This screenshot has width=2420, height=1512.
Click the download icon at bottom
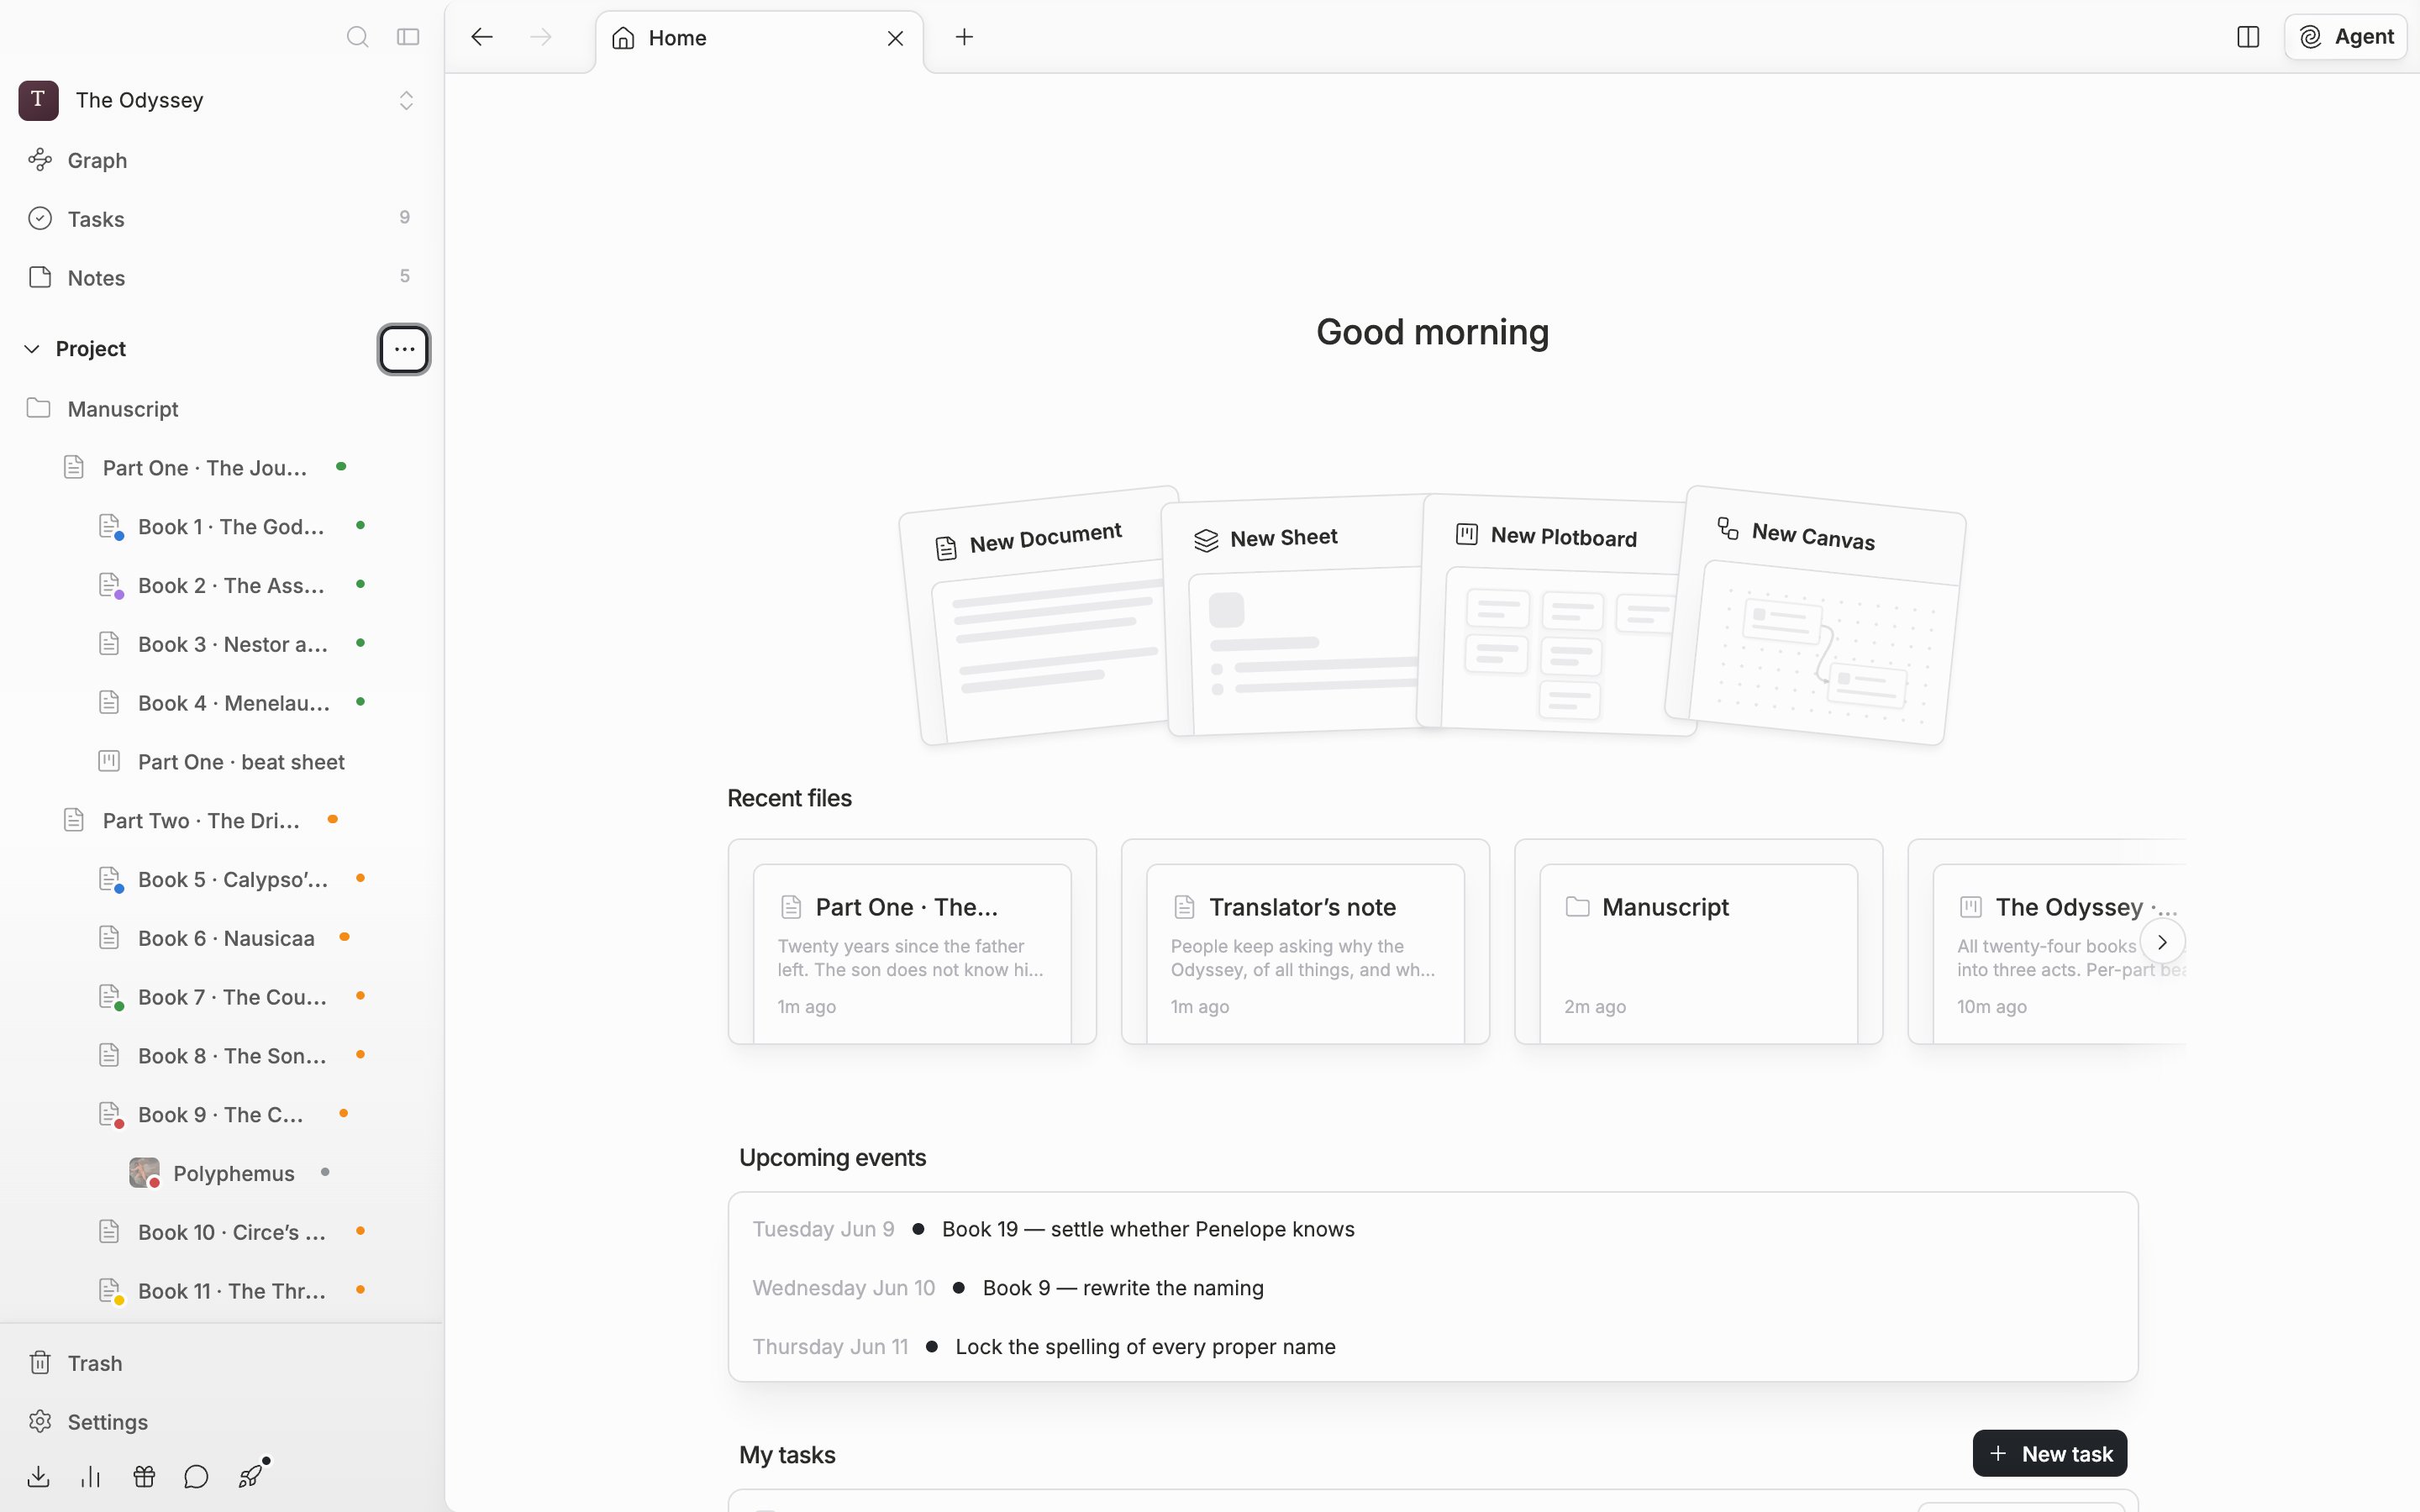point(38,1477)
